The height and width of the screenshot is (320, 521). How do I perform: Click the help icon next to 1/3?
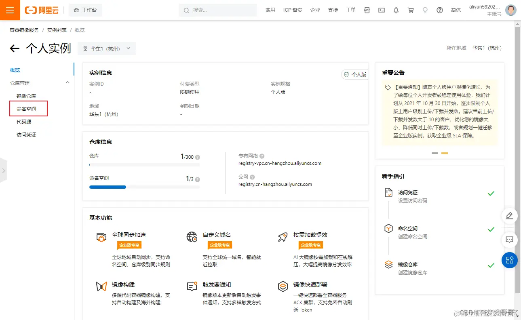point(197,179)
